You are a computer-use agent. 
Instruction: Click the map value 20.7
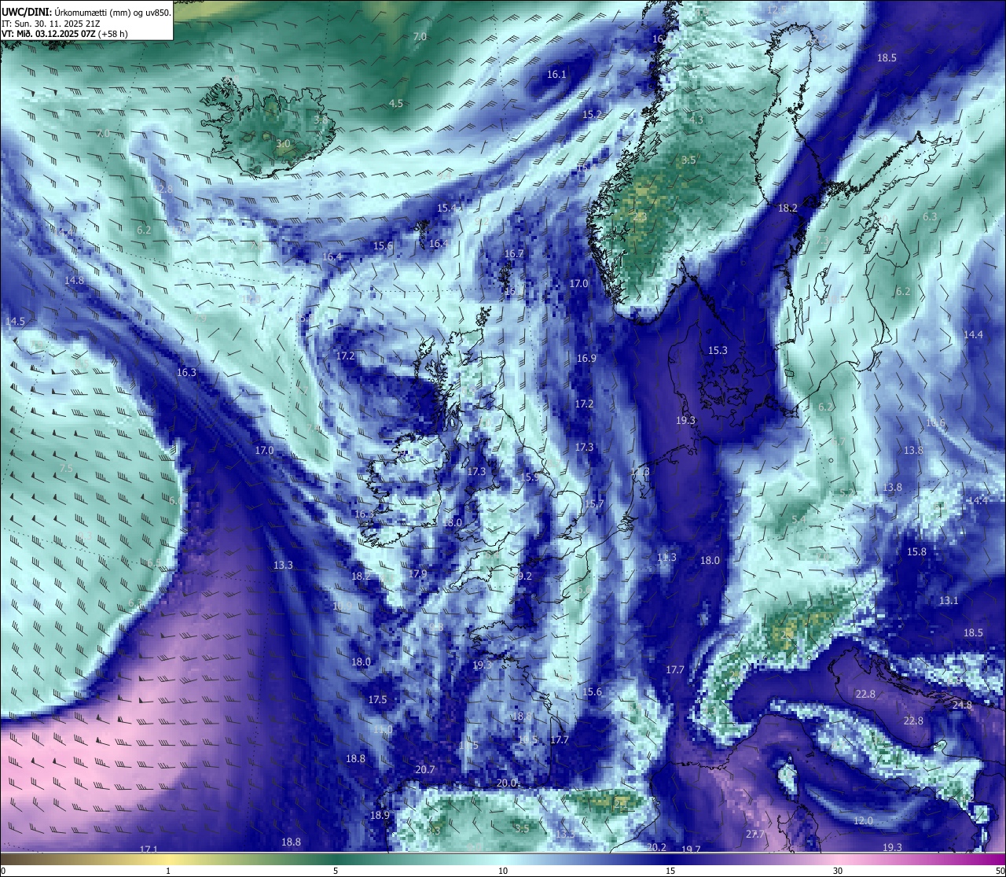[424, 769]
